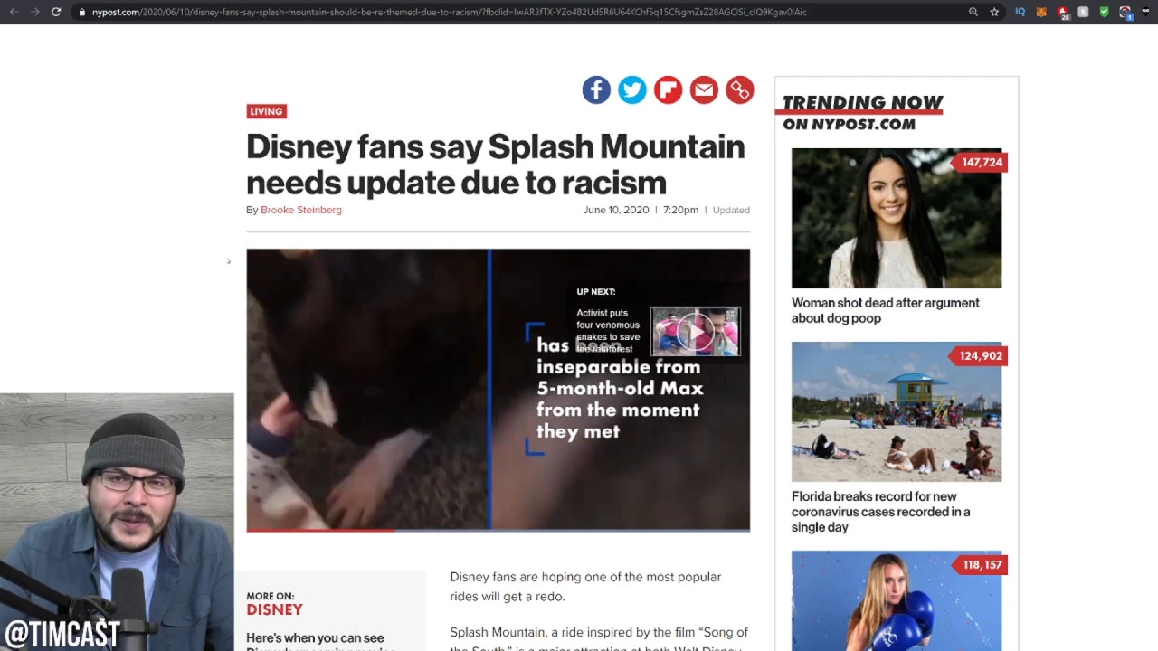Click the Up Next snake activist title
Viewport: 1158px width, 651px height.
click(x=608, y=330)
